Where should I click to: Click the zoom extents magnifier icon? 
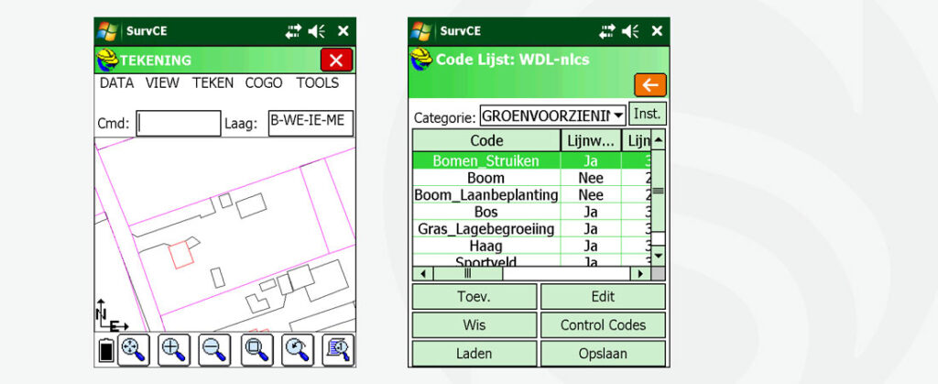134,348
